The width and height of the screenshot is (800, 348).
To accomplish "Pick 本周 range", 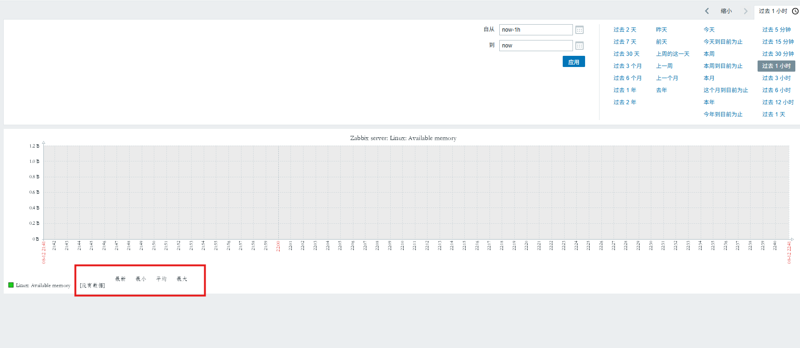I will 709,54.
